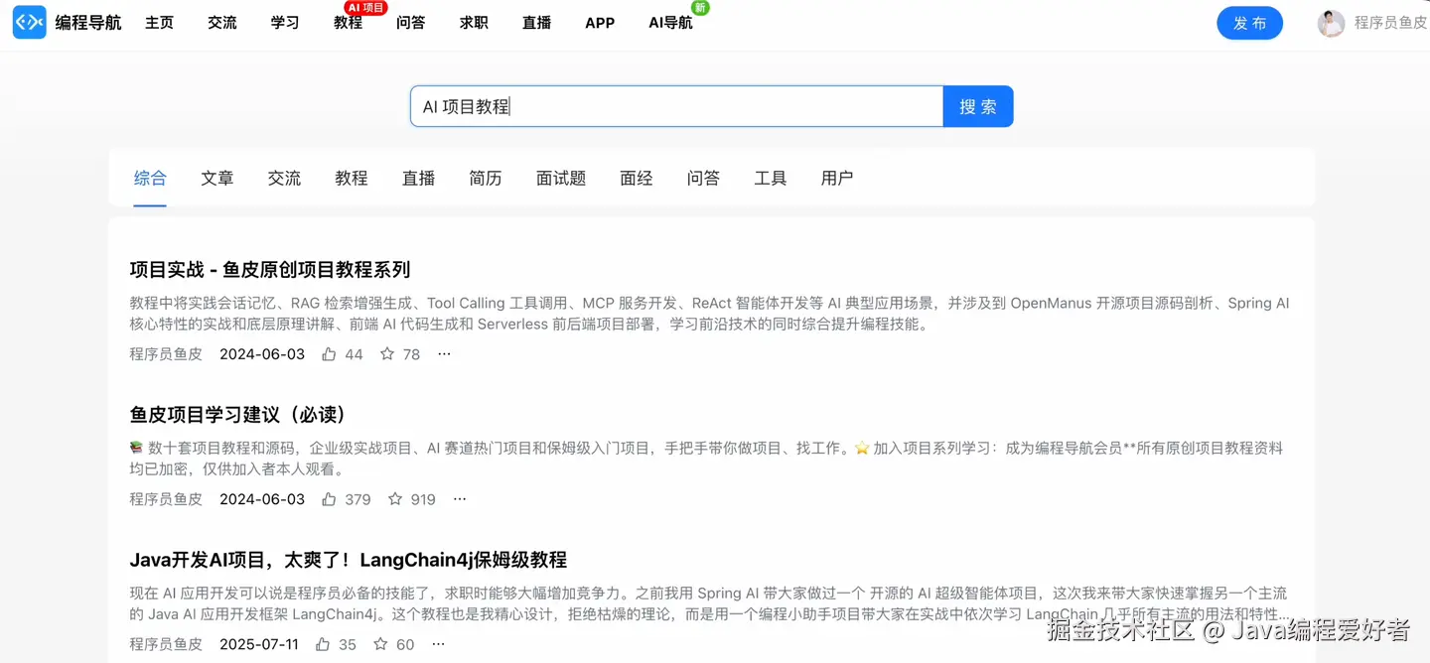Click the 编程导航 logo icon

(29, 22)
